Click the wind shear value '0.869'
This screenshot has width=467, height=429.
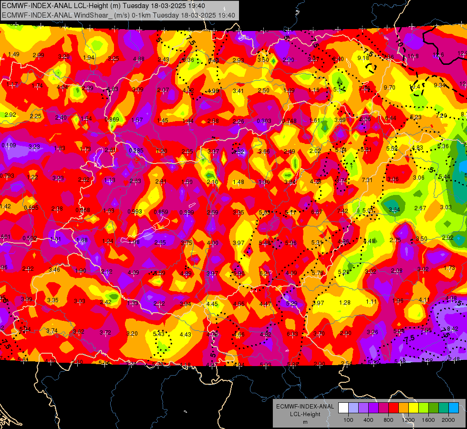[112, 119]
